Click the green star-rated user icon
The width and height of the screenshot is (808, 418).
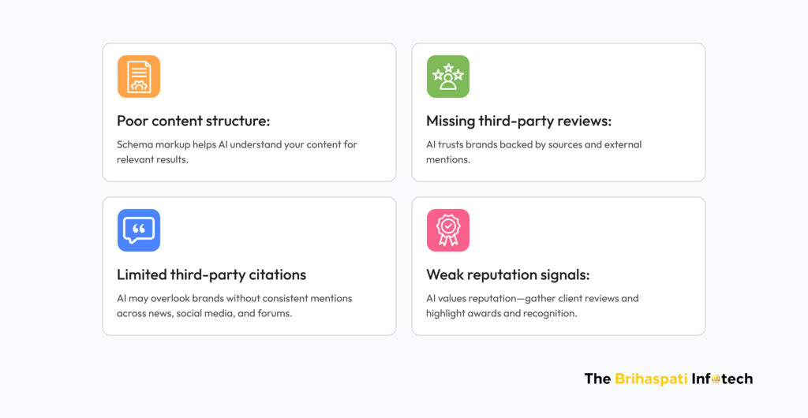[x=448, y=77]
